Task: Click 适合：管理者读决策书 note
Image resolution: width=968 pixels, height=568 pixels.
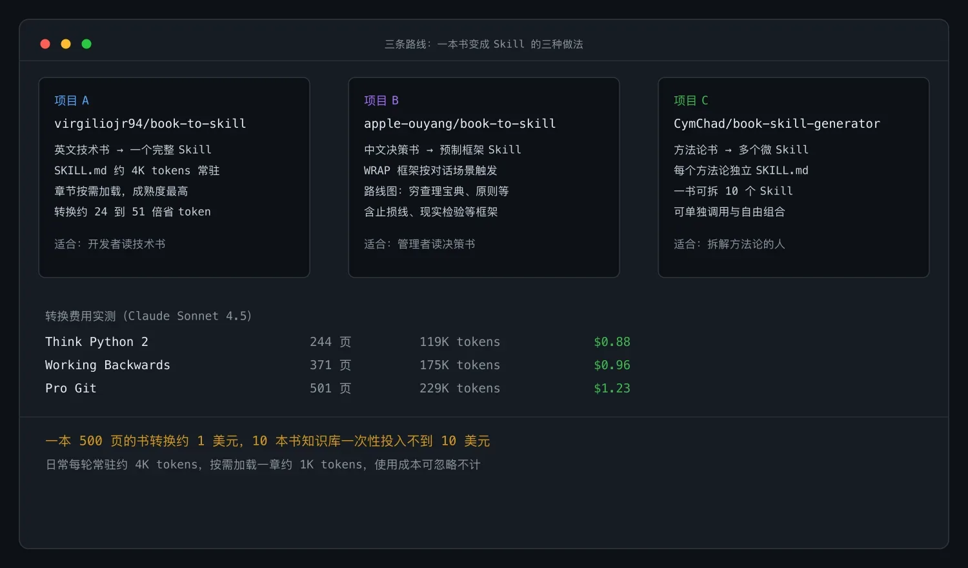Action: click(x=419, y=244)
